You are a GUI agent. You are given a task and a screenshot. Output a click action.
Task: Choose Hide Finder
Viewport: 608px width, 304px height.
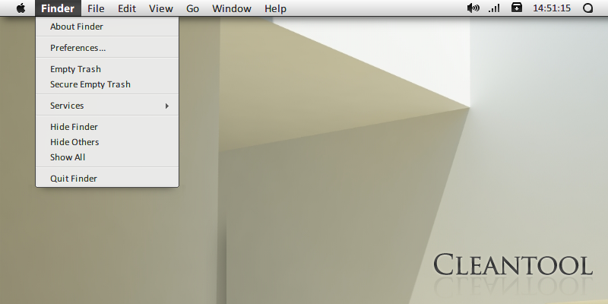107,127
